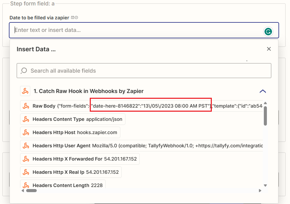Click the down arrow on the vertical scrollbar
The image size is (290, 204).
266,186
